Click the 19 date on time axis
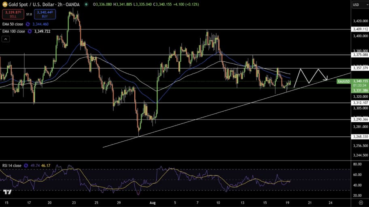 click(x=287, y=203)
